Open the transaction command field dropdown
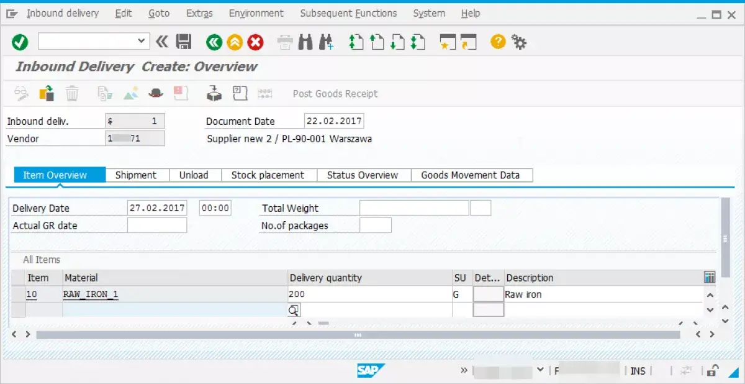Image resolution: width=745 pixels, height=384 pixels. point(142,42)
